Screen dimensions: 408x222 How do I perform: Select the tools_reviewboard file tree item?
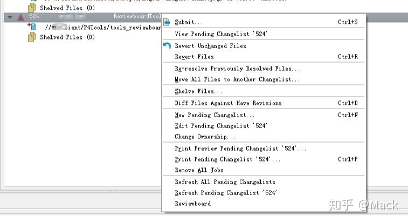point(102,27)
